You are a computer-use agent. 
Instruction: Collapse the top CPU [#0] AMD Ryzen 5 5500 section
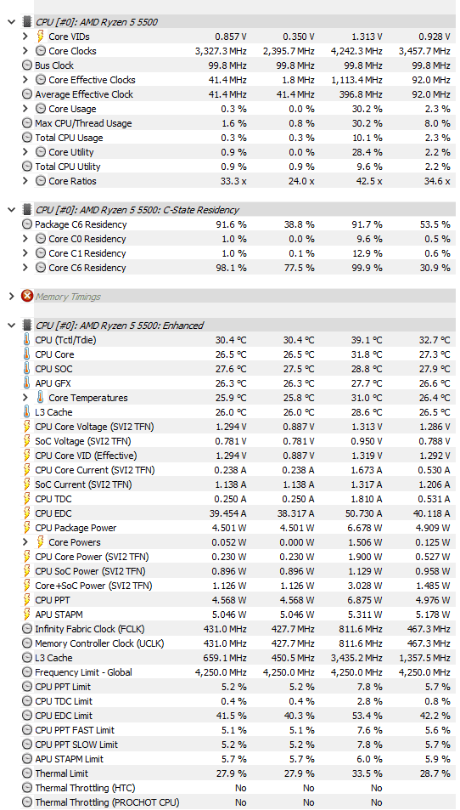(11, 22)
